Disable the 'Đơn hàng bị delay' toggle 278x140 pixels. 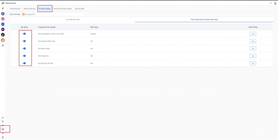24,48
